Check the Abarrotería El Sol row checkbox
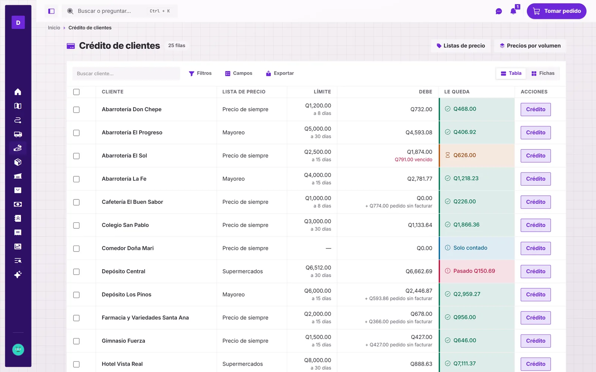This screenshot has width=596, height=372. pos(76,156)
